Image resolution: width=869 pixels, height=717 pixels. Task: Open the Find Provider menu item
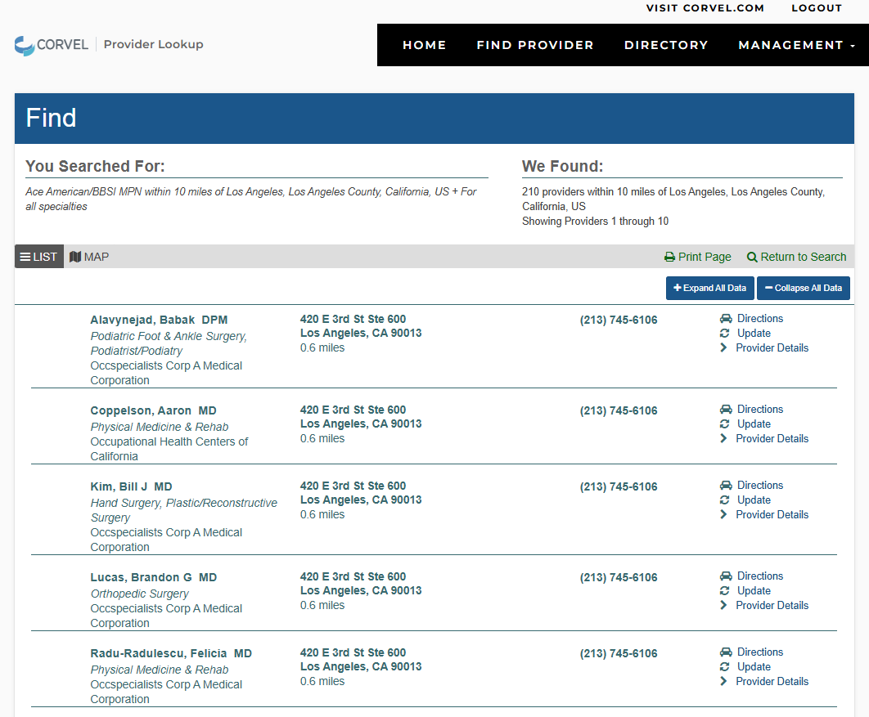click(535, 45)
